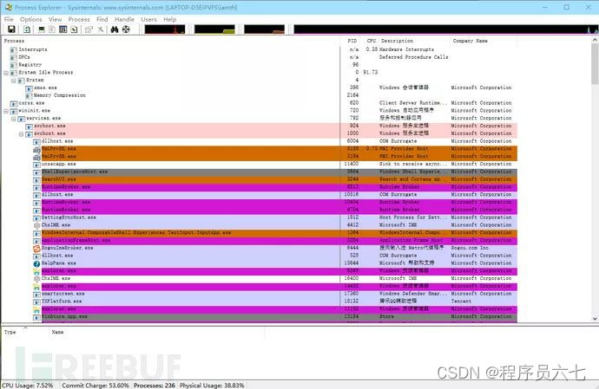Click the icon beside Registry
The image size is (599, 389).
click(x=14, y=65)
